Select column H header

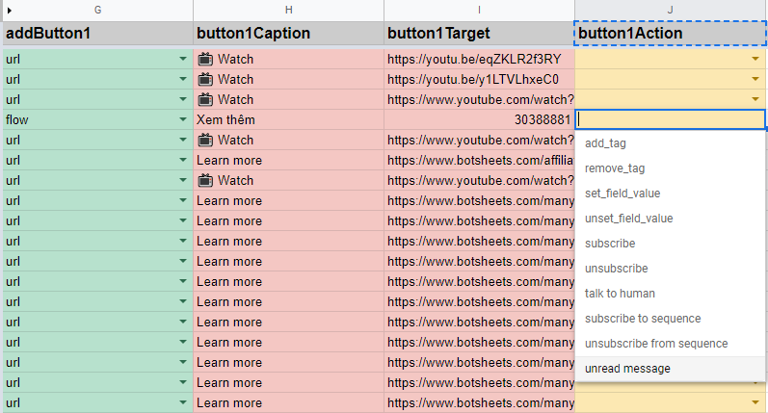pos(288,10)
